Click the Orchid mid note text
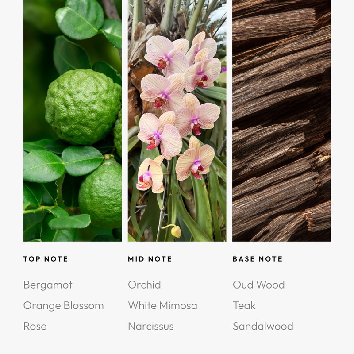 pos(144,285)
